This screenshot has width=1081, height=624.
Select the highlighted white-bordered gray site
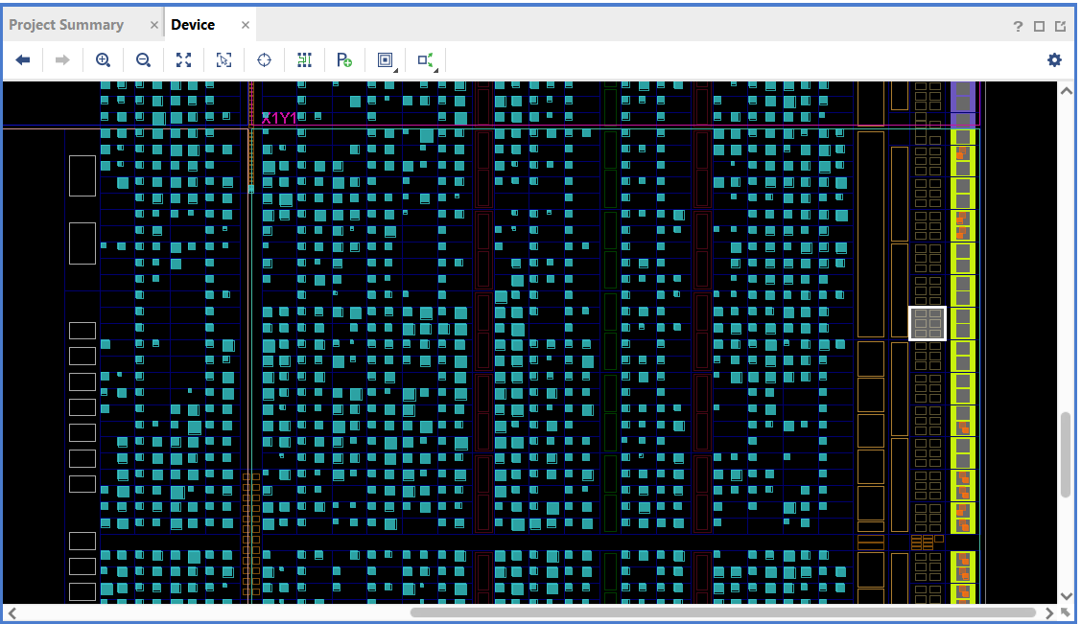(x=928, y=324)
